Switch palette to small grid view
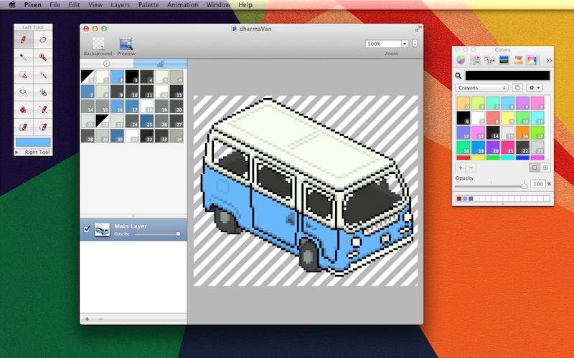The height and width of the screenshot is (358, 574). [x=546, y=168]
